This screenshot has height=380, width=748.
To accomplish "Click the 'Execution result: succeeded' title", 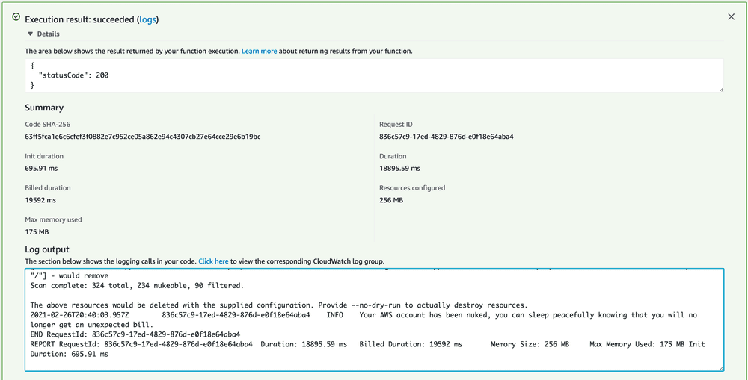I will coord(80,20).
